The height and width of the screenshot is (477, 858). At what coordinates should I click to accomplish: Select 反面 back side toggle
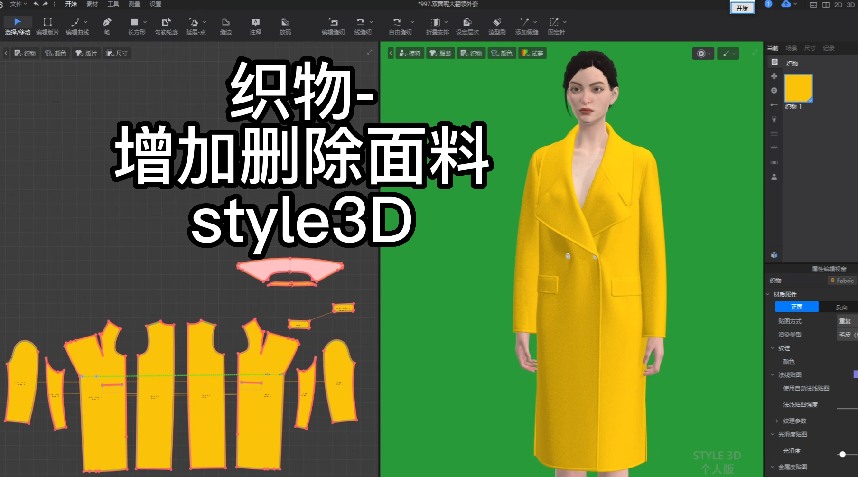coord(841,307)
